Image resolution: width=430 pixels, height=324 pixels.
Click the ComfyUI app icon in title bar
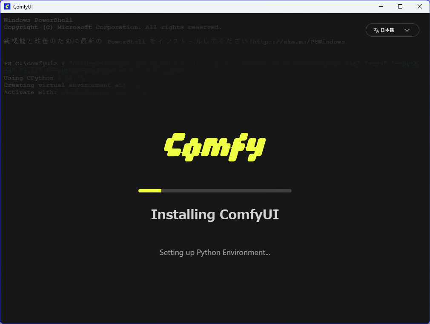click(7, 6)
